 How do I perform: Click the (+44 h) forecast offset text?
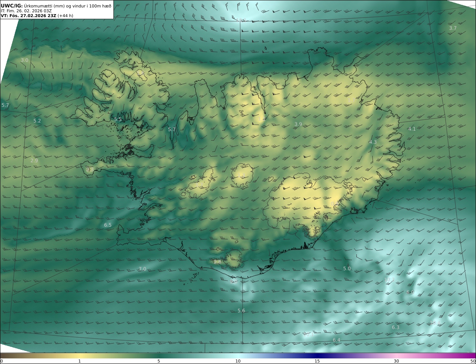65,16
